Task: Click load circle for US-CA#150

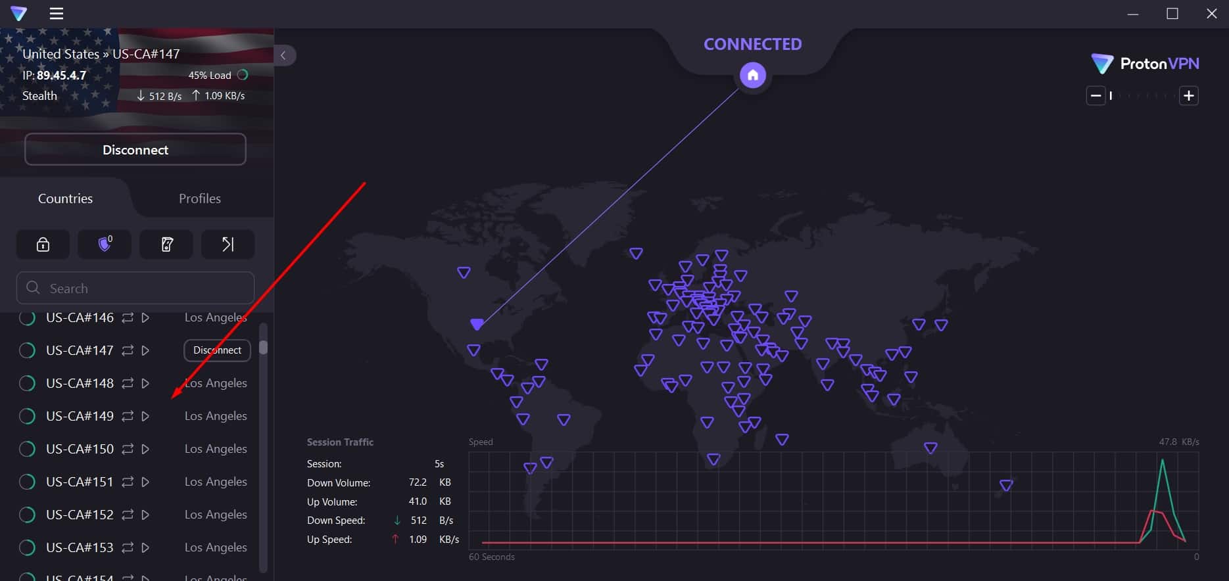Action: tap(27, 449)
